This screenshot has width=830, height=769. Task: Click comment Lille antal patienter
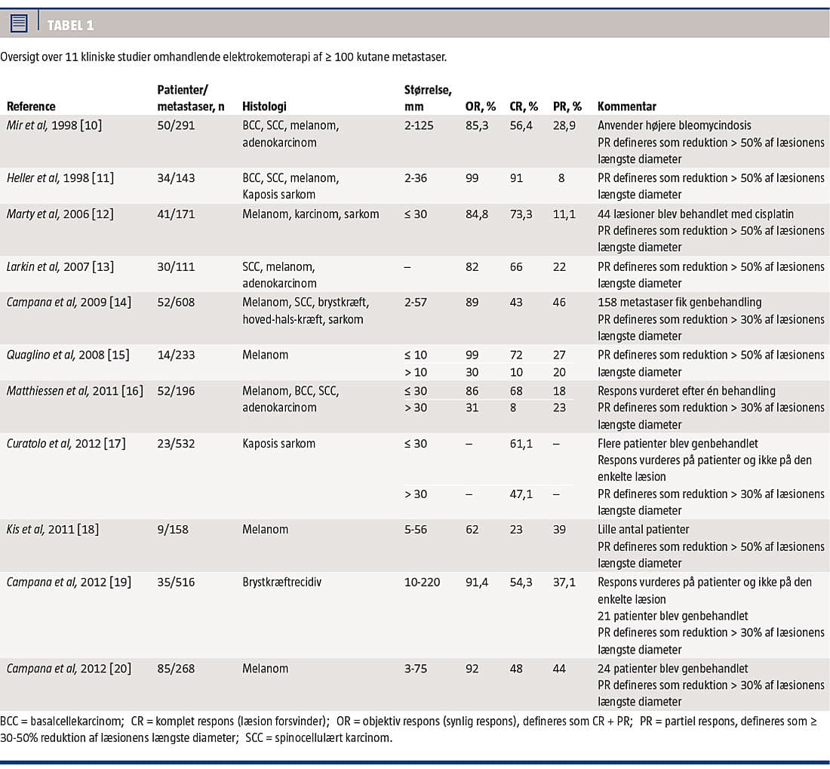(643, 529)
